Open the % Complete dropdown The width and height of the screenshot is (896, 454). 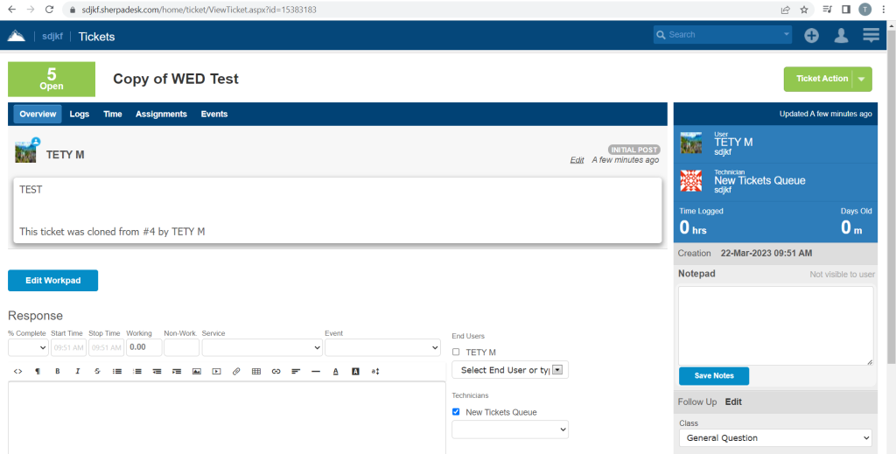[28, 347]
